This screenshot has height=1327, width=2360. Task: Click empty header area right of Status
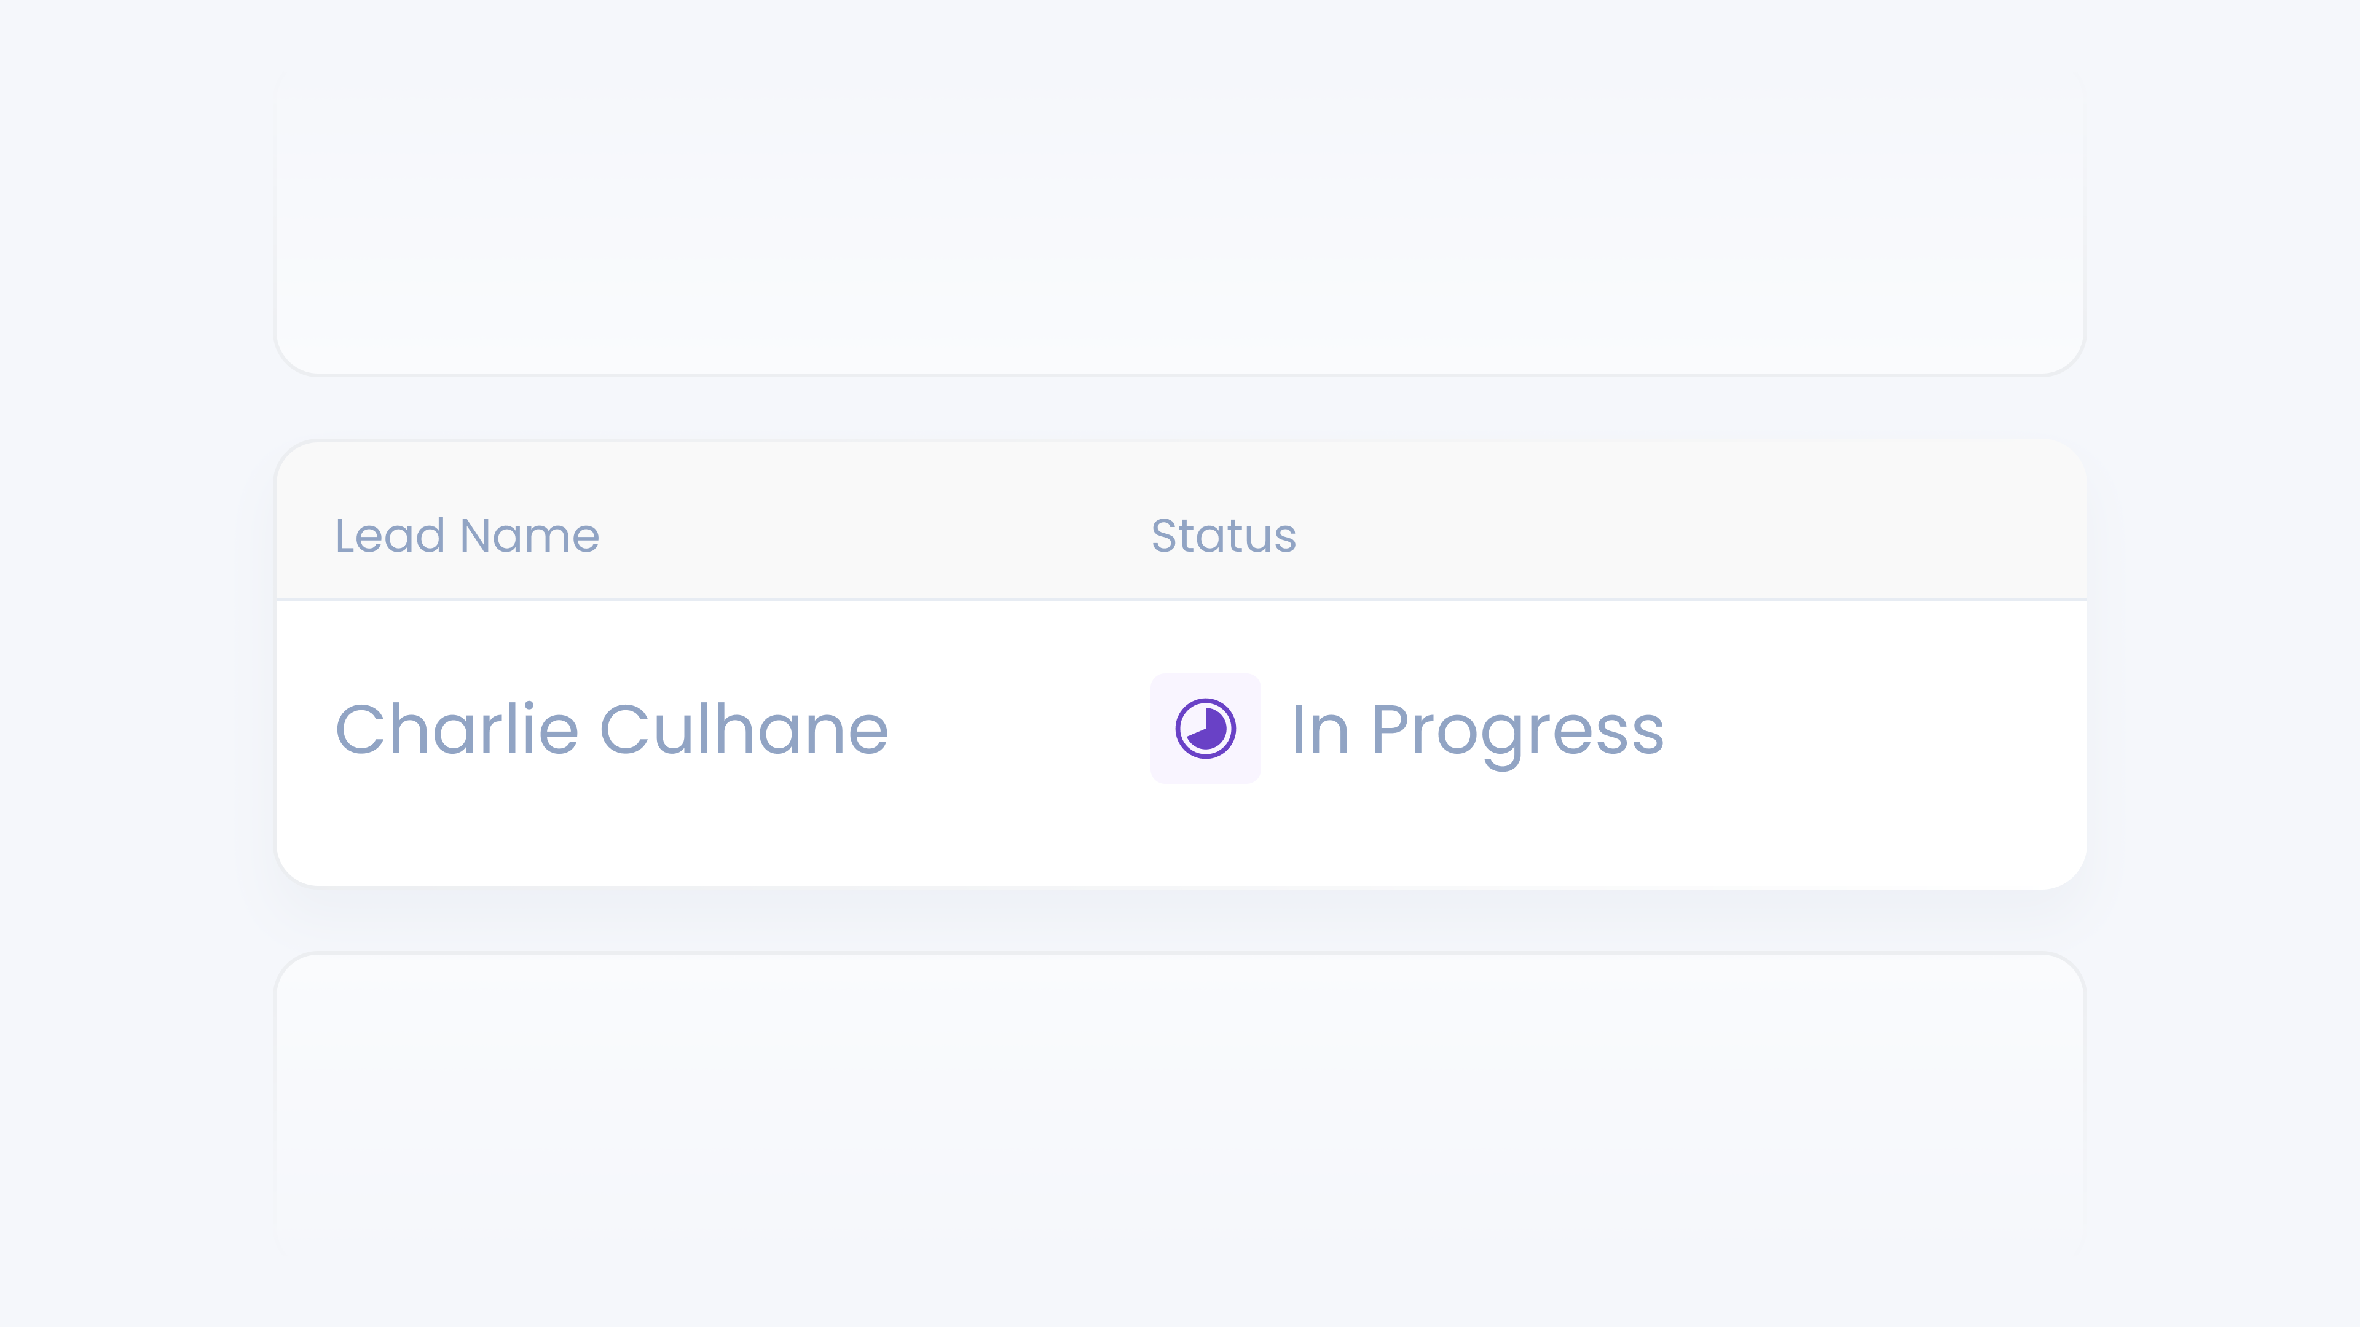click(1695, 536)
